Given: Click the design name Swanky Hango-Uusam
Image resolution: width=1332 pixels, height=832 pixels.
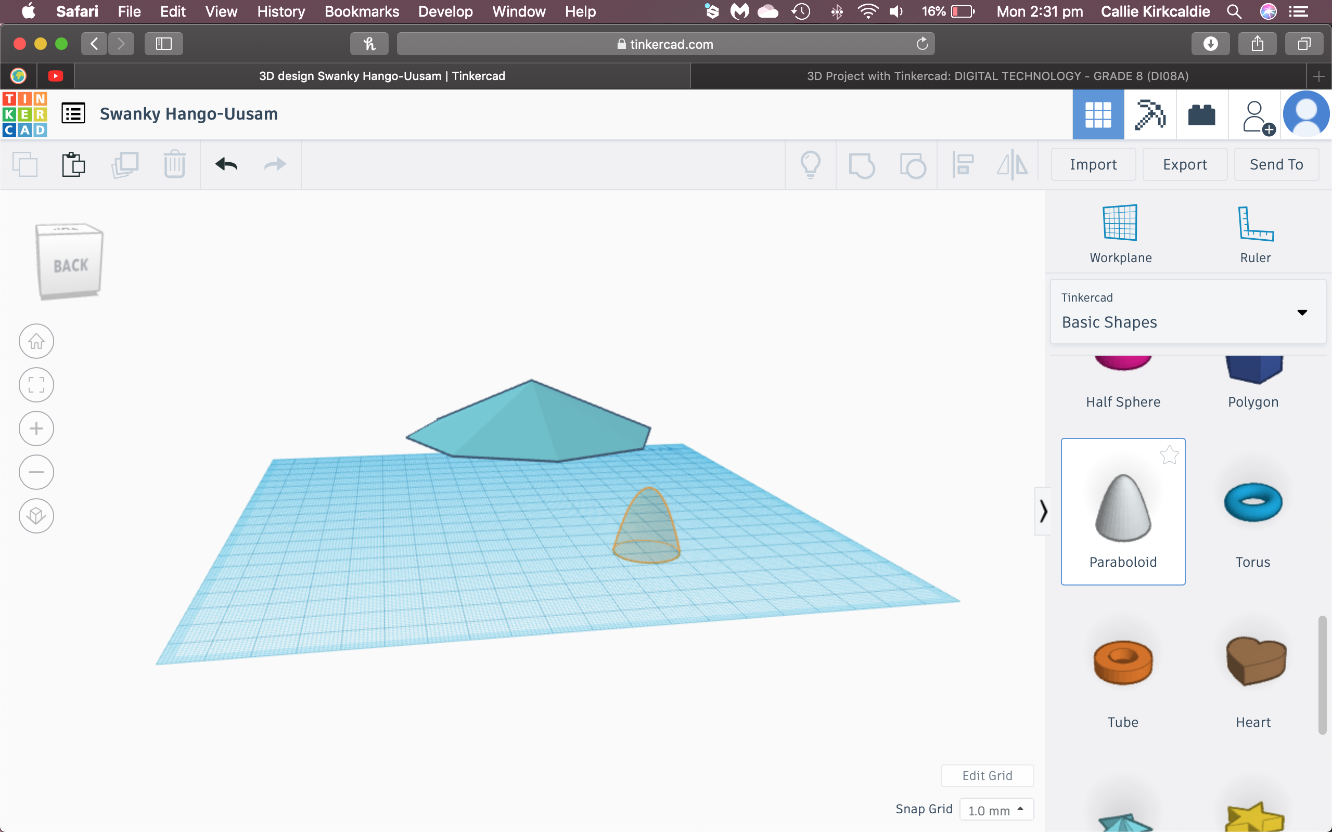Looking at the screenshot, I should 189,114.
